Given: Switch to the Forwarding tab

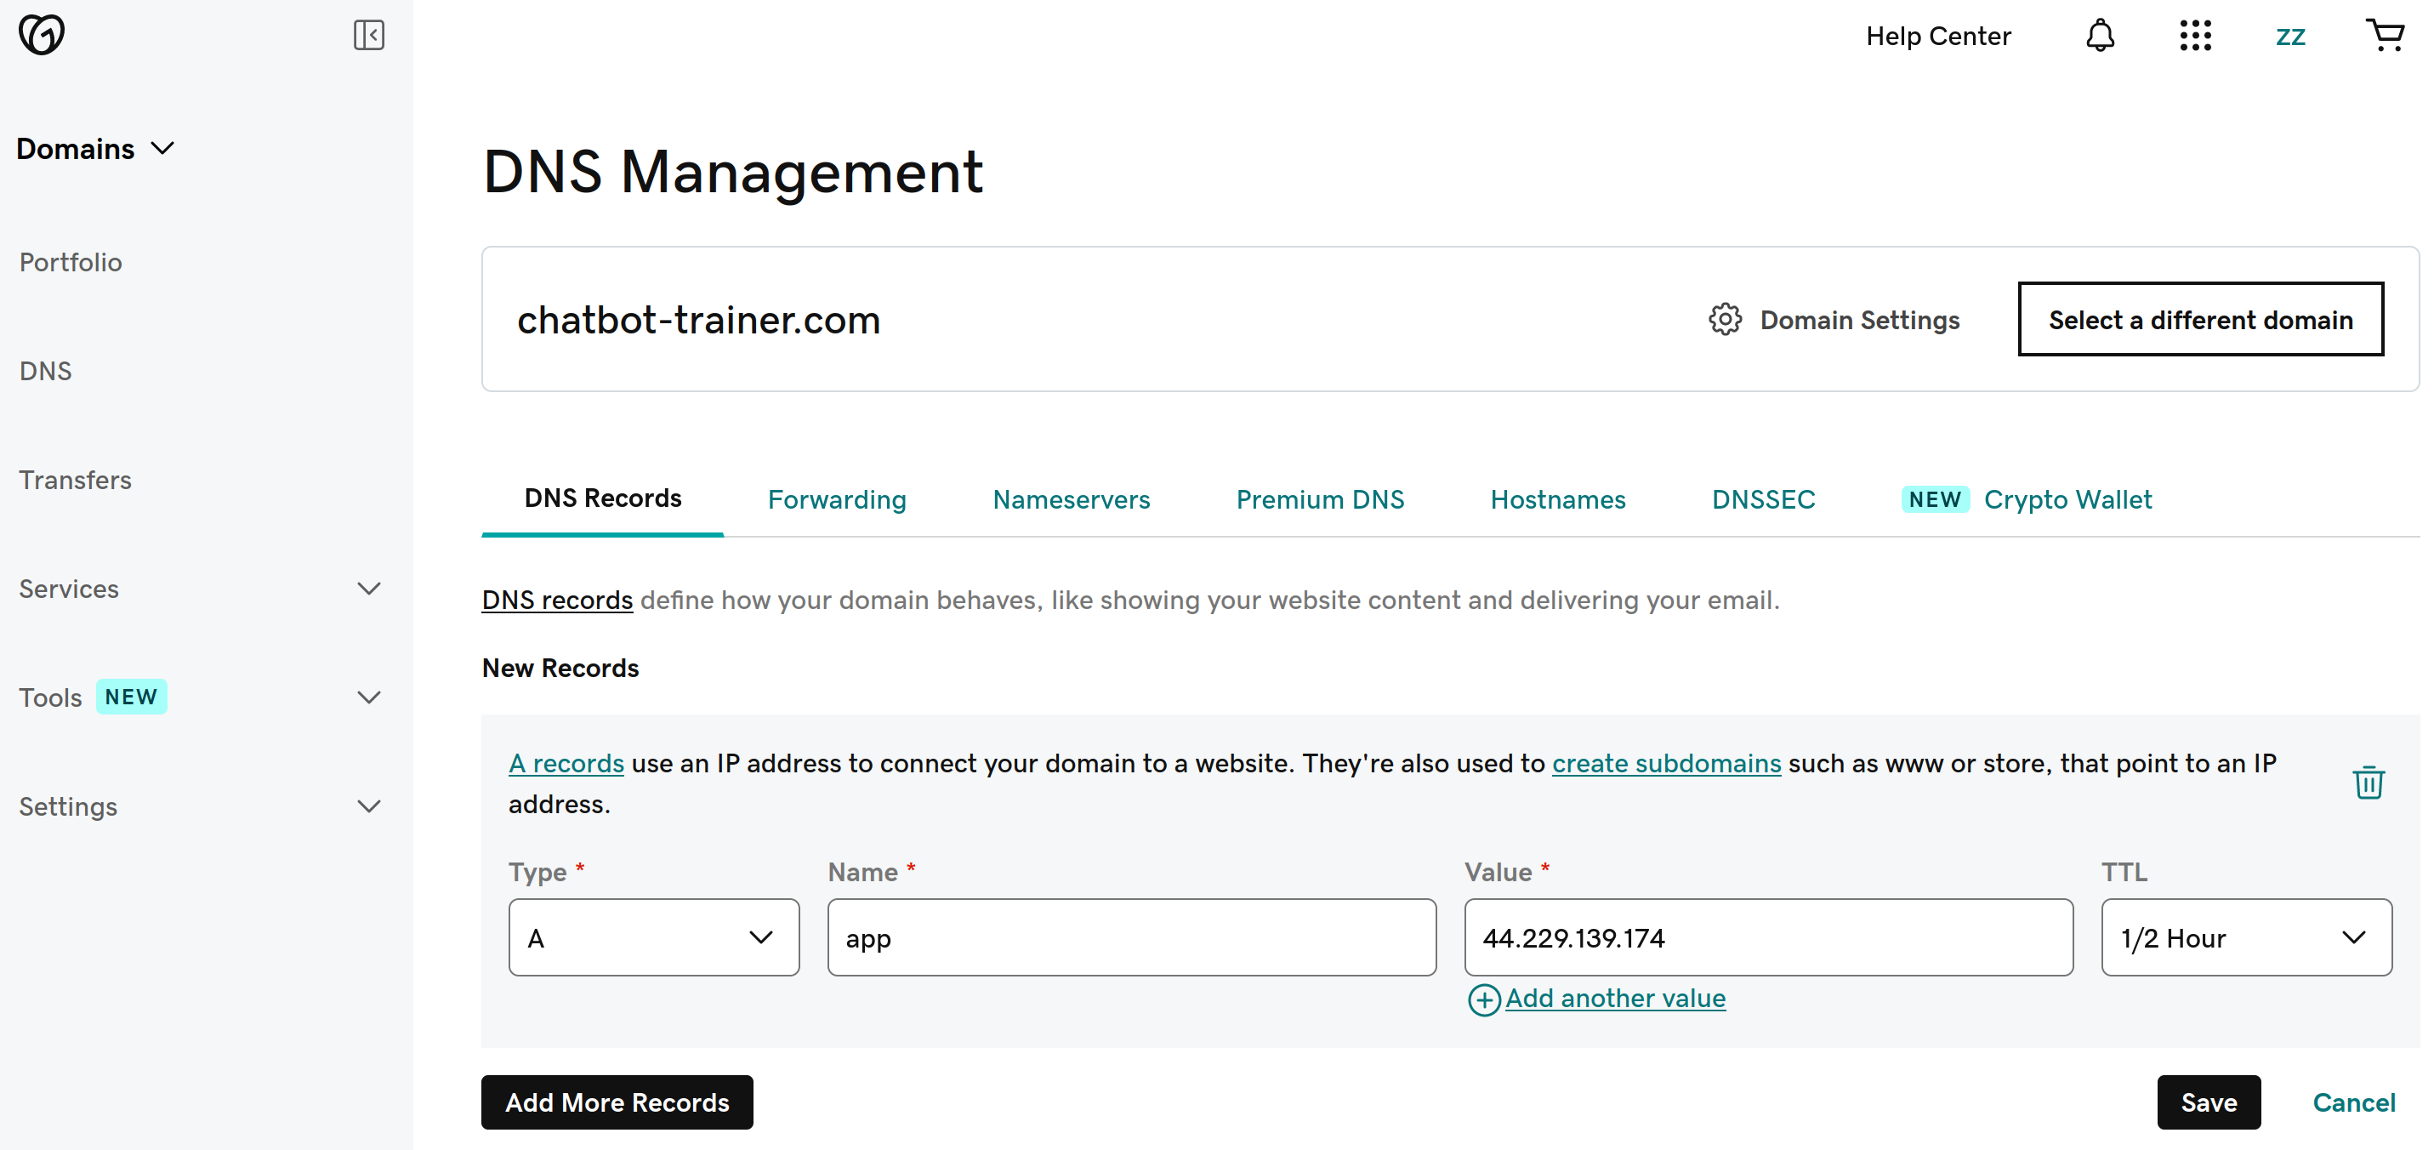Looking at the screenshot, I should (x=836, y=499).
